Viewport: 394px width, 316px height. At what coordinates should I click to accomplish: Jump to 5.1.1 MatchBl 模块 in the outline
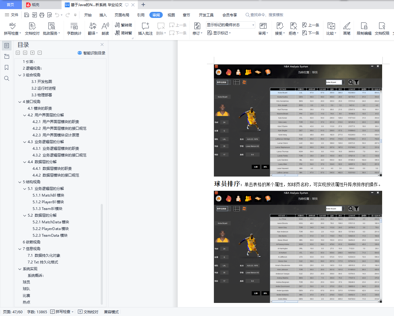click(x=48, y=195)
